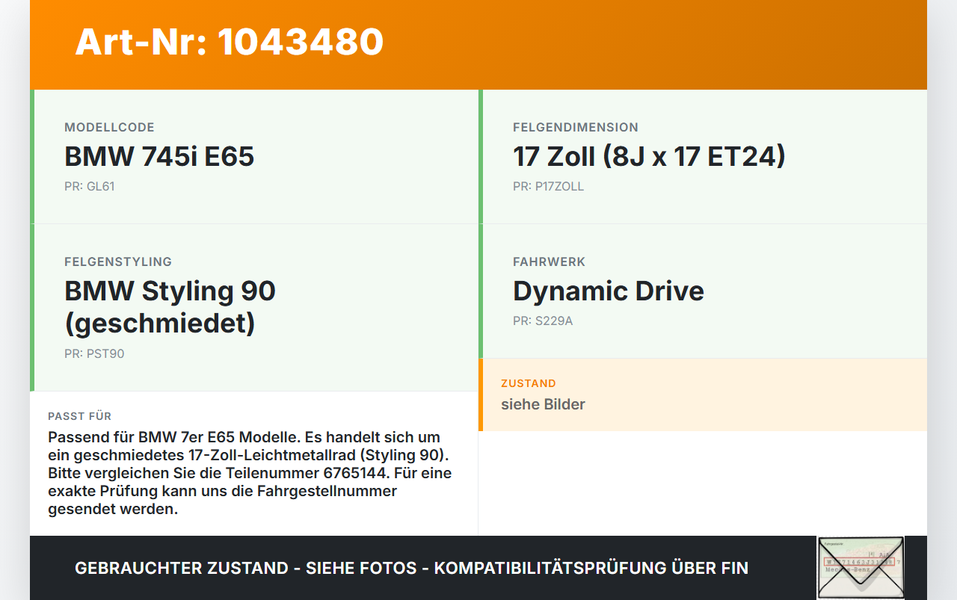Click the 'Passend für BMW 7er E65' description
957x600 pixels.
(x=250, y=473)
